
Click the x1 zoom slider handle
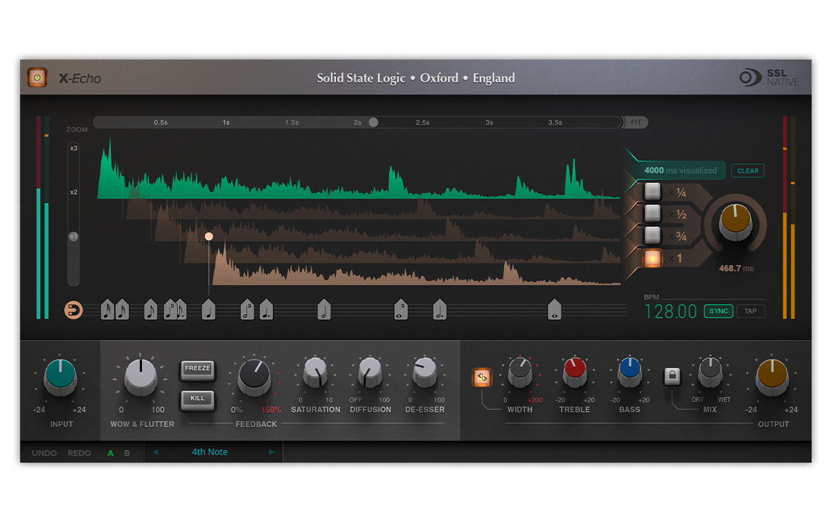pos(73,237)
